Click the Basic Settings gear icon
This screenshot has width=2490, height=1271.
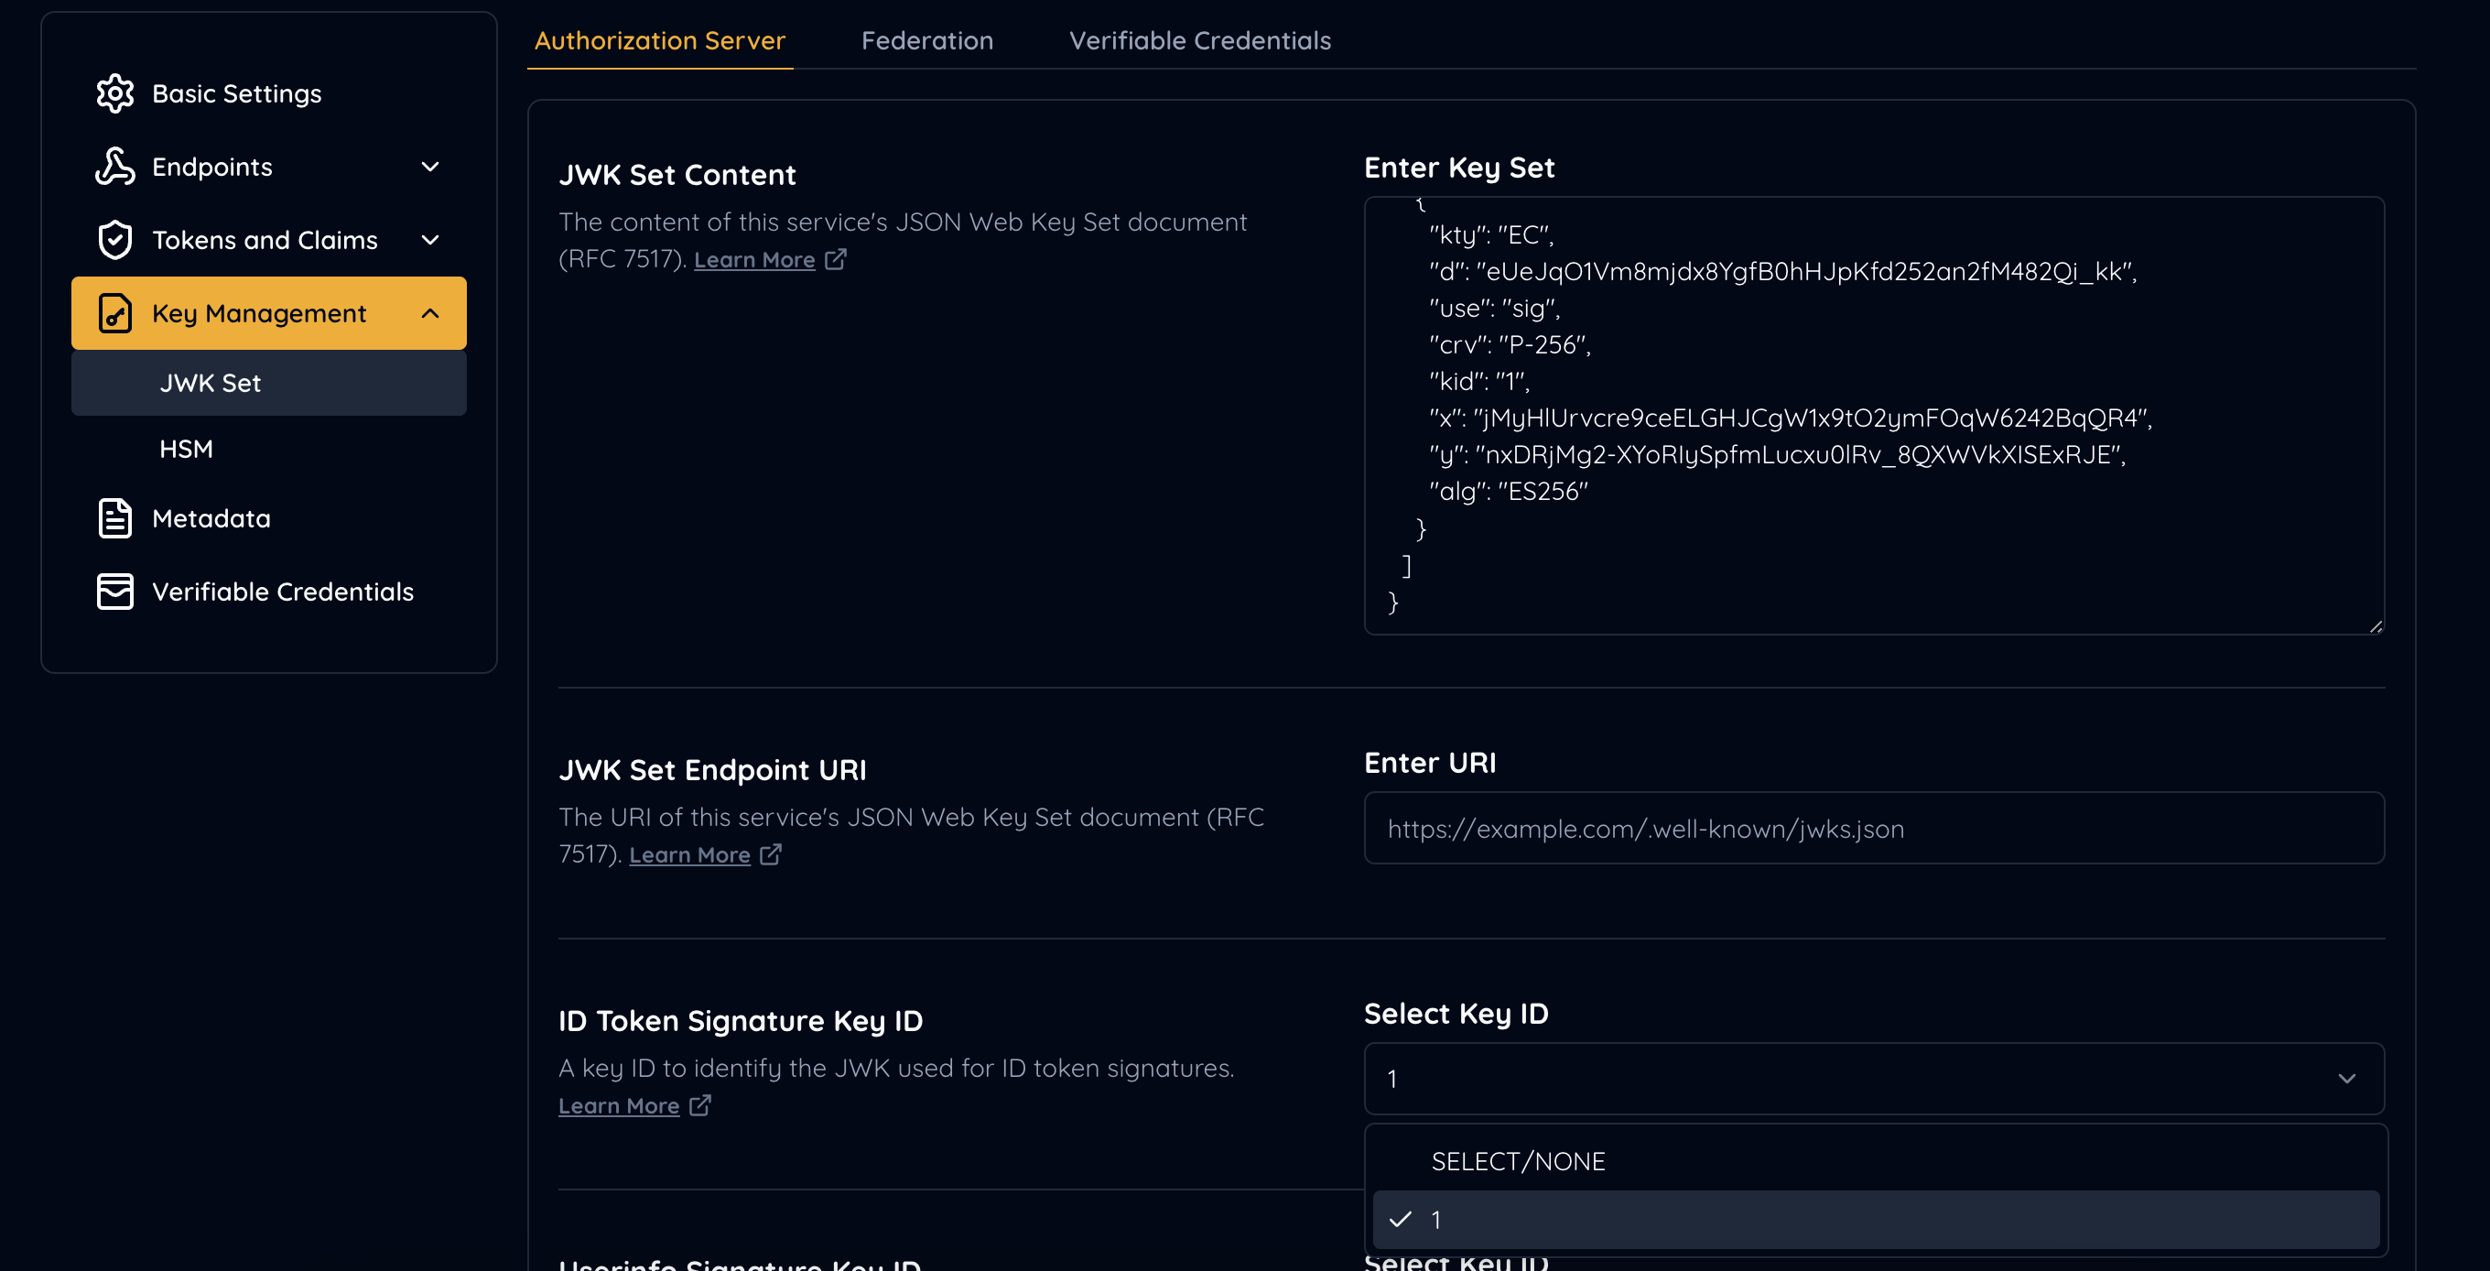115,93
